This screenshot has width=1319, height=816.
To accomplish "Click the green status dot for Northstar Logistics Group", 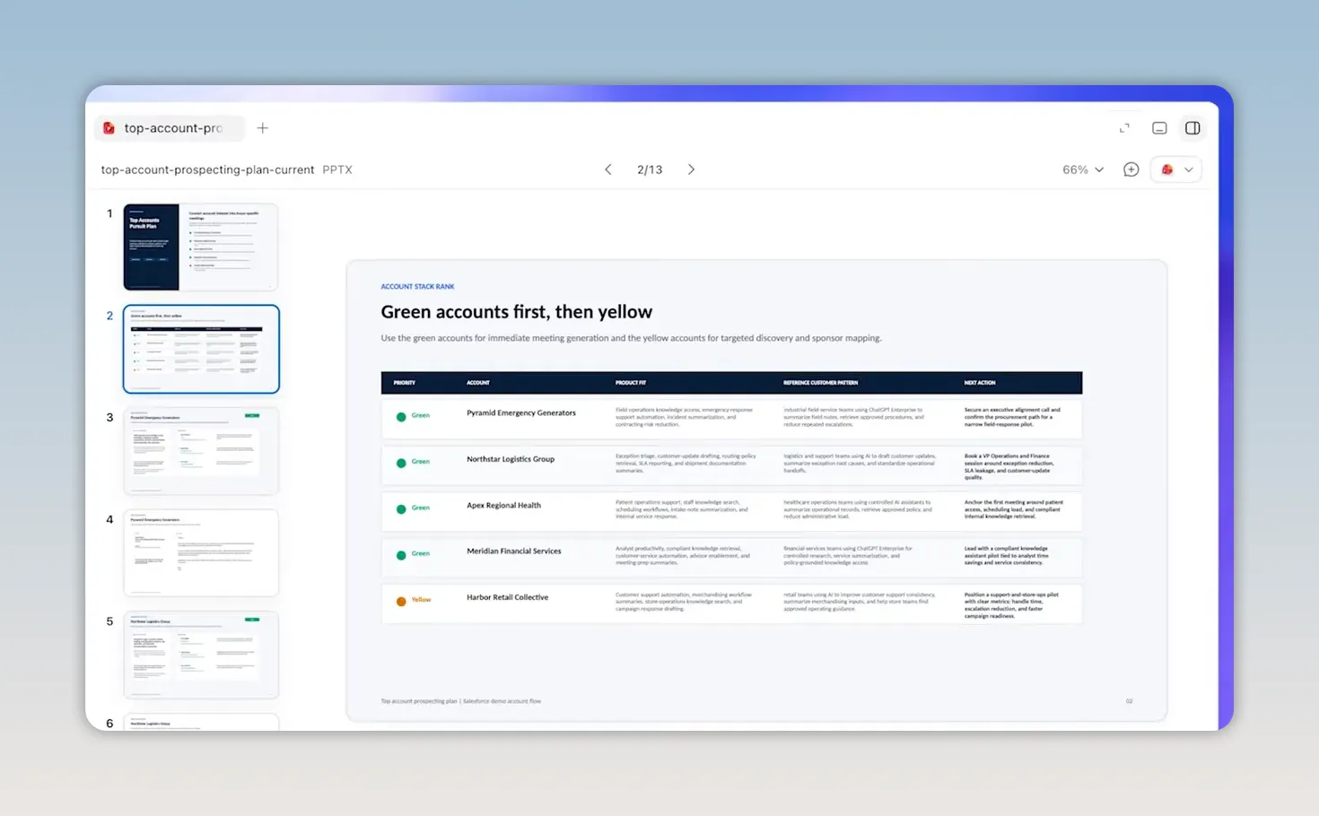I will click(401, 463).
